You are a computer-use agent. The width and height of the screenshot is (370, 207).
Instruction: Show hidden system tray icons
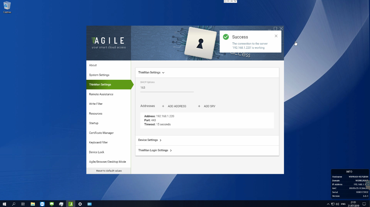click(328, 204)
